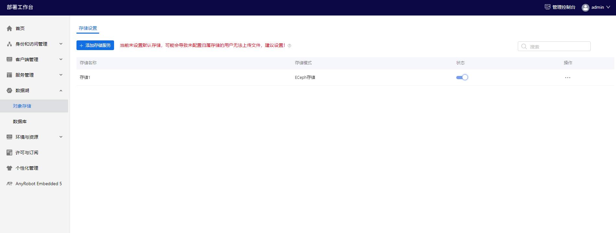Toggle the status switch for 存储1
The image size is (616, 233).
(462, 77)
